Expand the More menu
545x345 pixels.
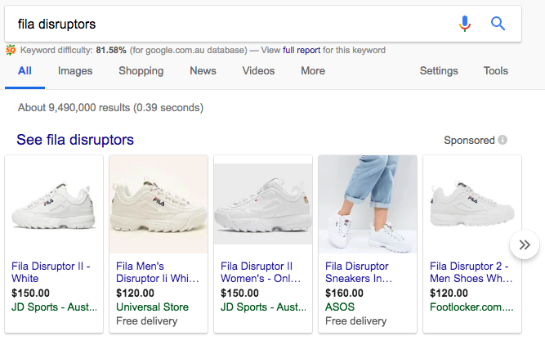(313, 71)
